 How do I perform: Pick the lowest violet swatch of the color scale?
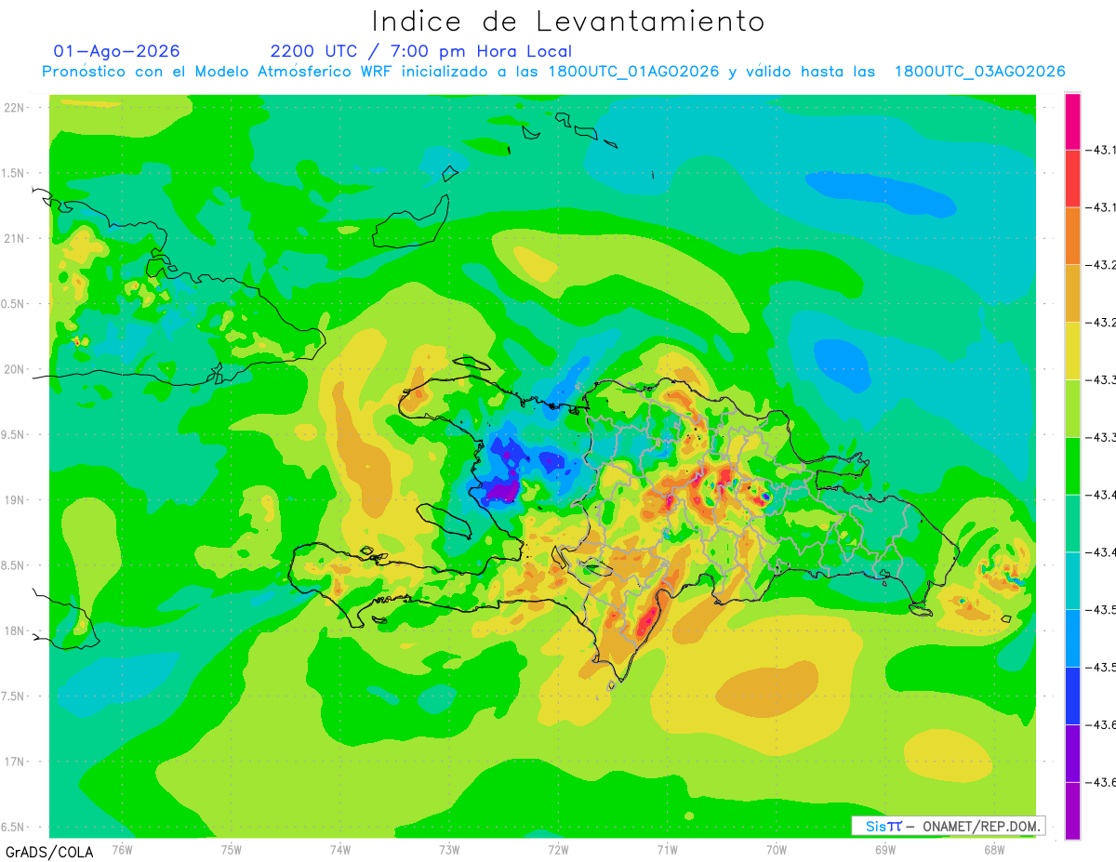point(1072,810)
